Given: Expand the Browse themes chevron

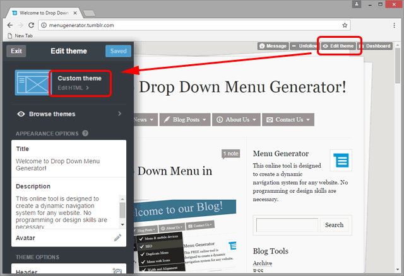Looking at the screenshot, I should (119, 114).
